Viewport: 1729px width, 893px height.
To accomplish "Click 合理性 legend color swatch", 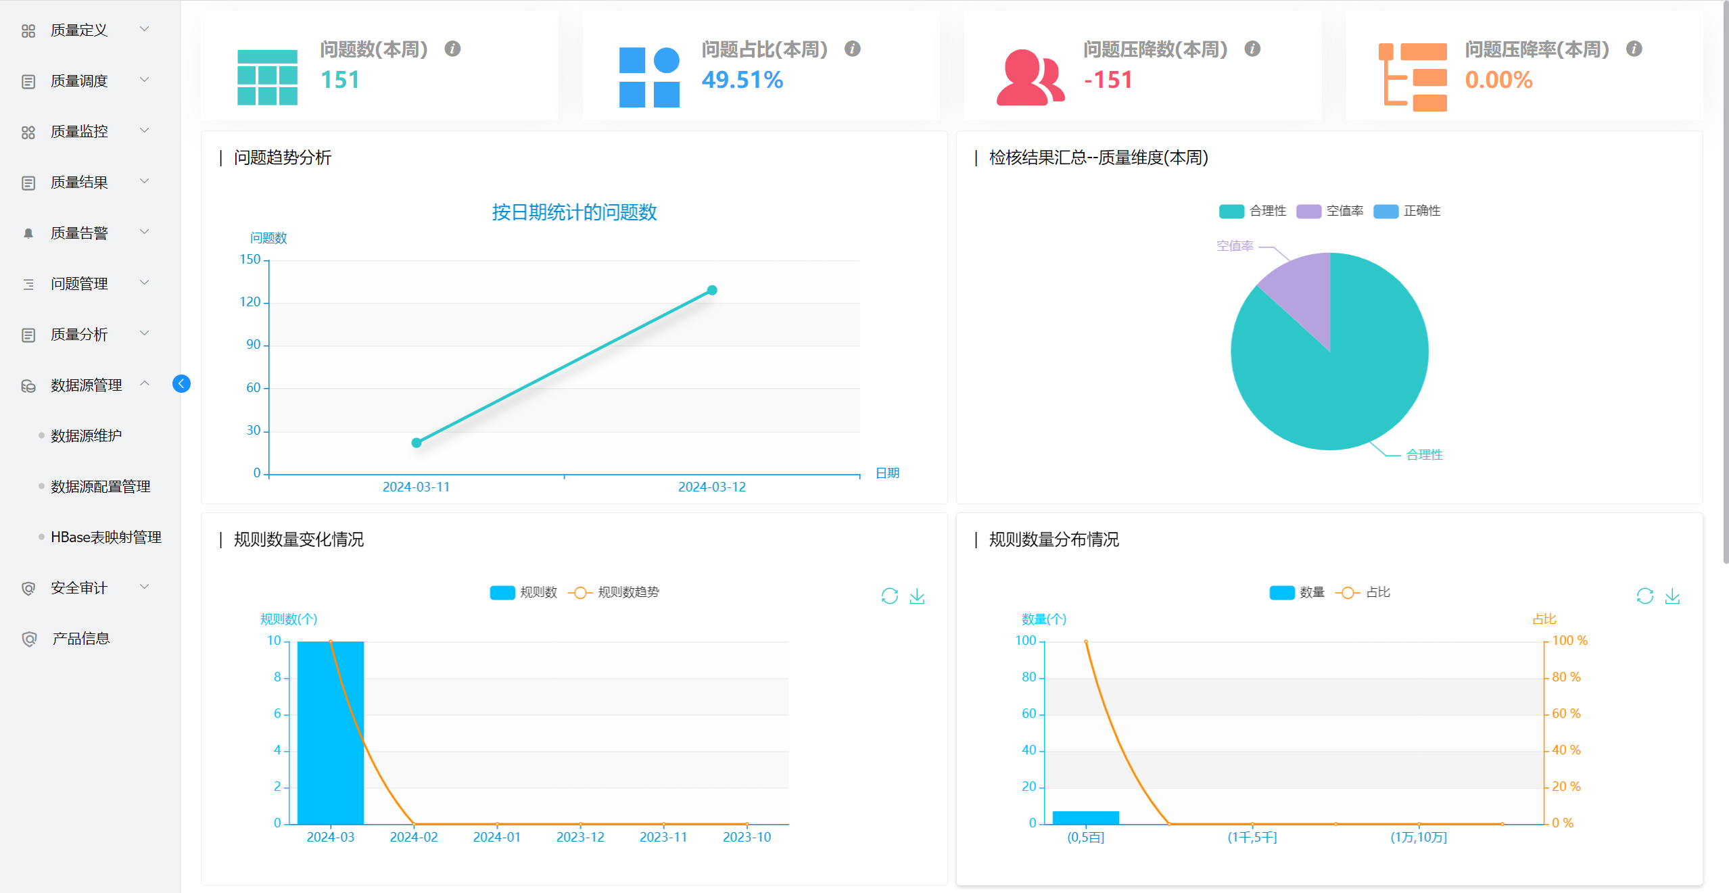I will tap(1231, 211).
